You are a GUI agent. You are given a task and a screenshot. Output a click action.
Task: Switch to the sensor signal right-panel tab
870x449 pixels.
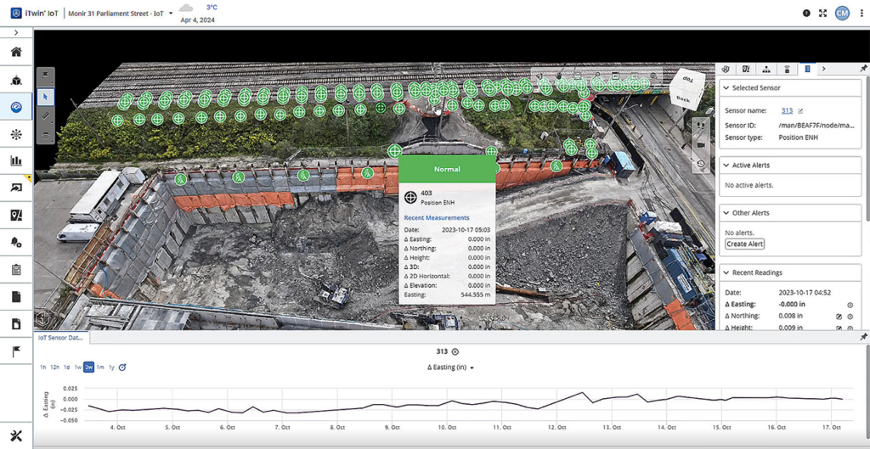click(x=786, y=69)
